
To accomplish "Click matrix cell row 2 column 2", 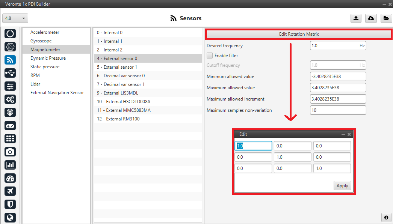I will click(x=292, y=157).
